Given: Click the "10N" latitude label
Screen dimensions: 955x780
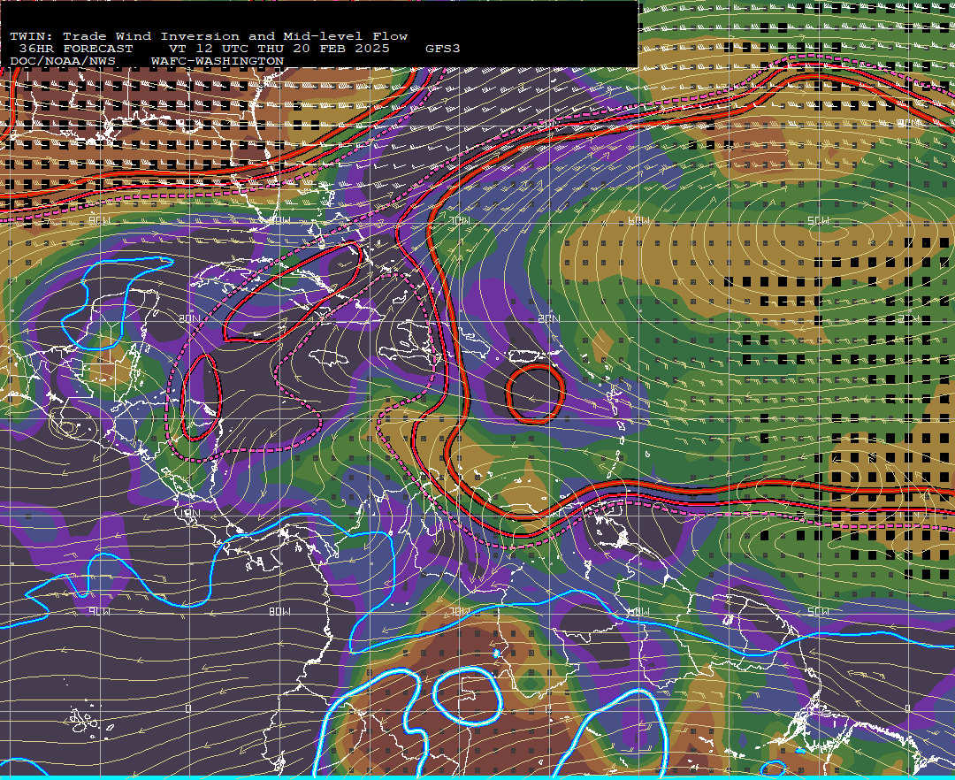Looking at the screenshot, I should click(x=189, y=513).
